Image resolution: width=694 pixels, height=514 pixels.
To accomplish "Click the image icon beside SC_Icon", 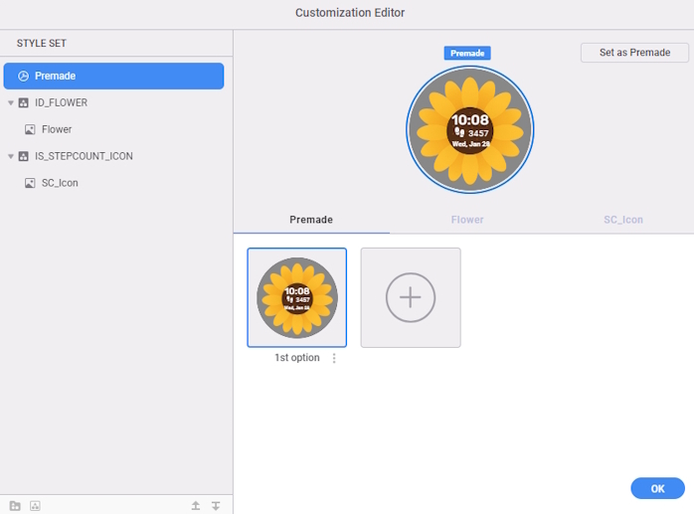I will point(30,183).
